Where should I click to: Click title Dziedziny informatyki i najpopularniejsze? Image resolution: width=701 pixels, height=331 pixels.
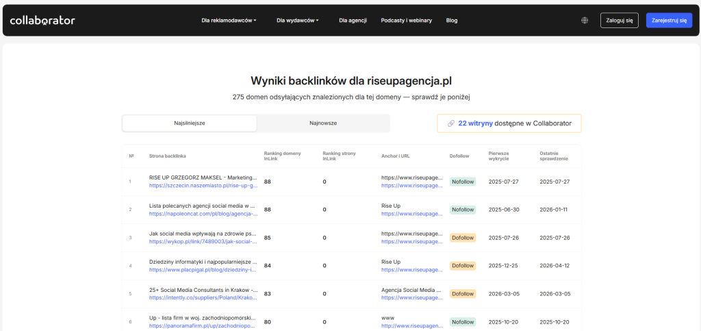(x=203, y=262)
